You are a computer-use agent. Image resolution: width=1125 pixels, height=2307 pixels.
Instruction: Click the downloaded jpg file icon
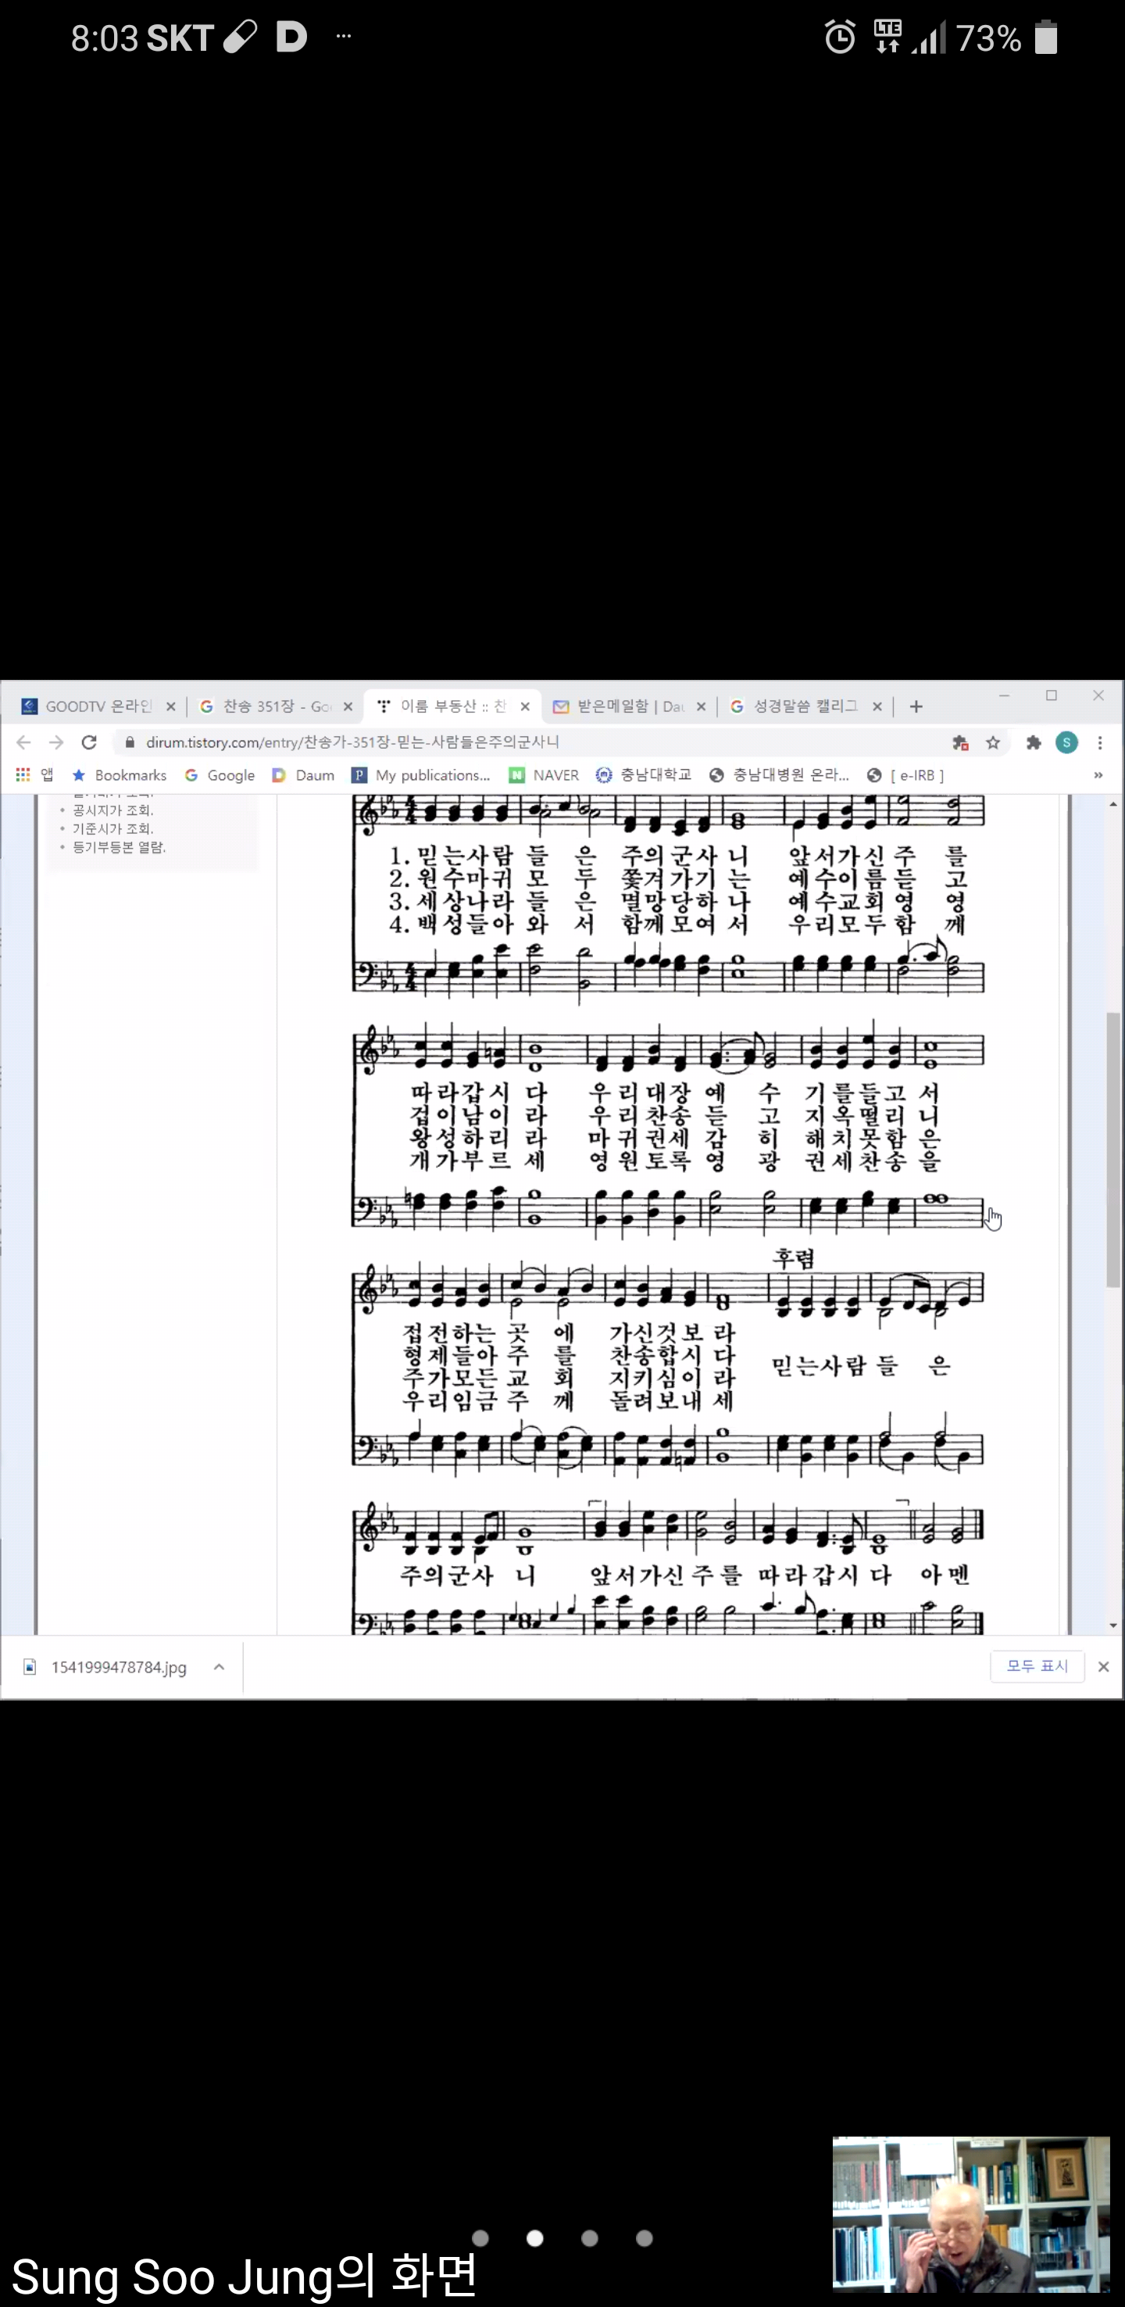[x=30, y=1667]
